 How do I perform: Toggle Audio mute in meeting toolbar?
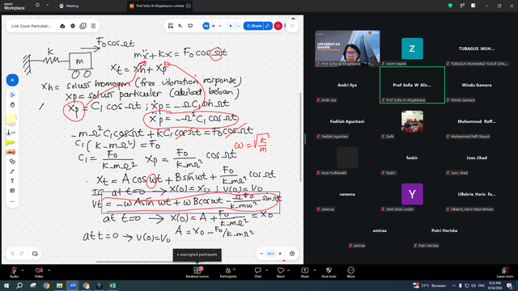pos(14,272)
